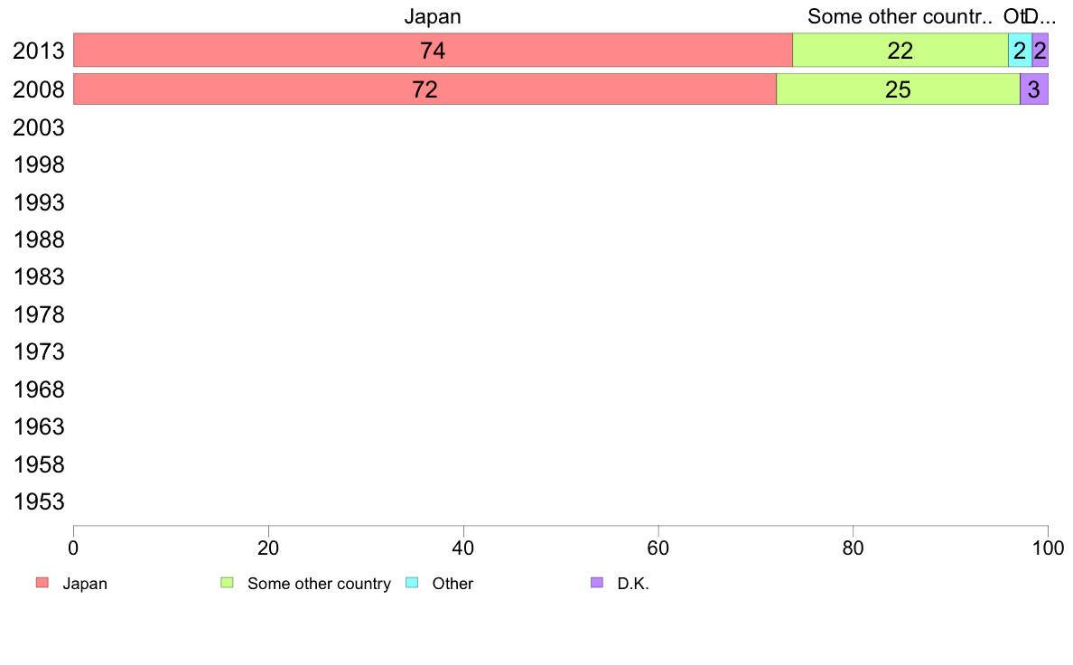Click the D.K. legend text label
Viewport: 1073px width, 665px height.
click(x=633, y=584)
